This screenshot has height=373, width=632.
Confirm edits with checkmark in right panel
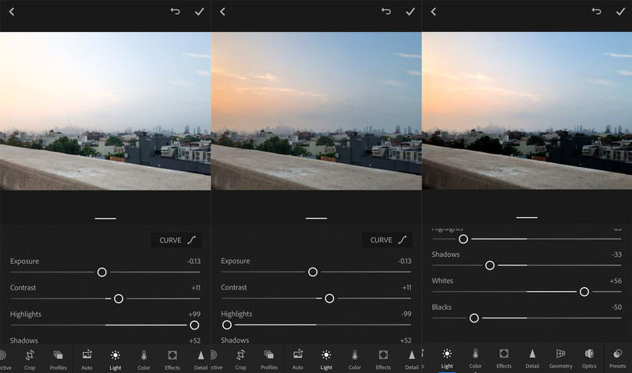[x=621, y=12]
